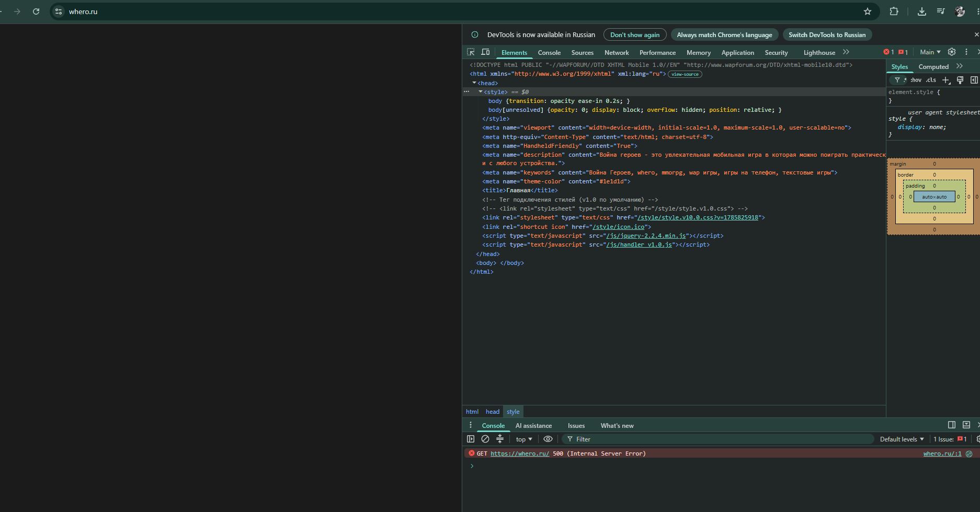The image size is (980, 512).
Task: Click the Styles filter funnel icon
Action: 897,80
